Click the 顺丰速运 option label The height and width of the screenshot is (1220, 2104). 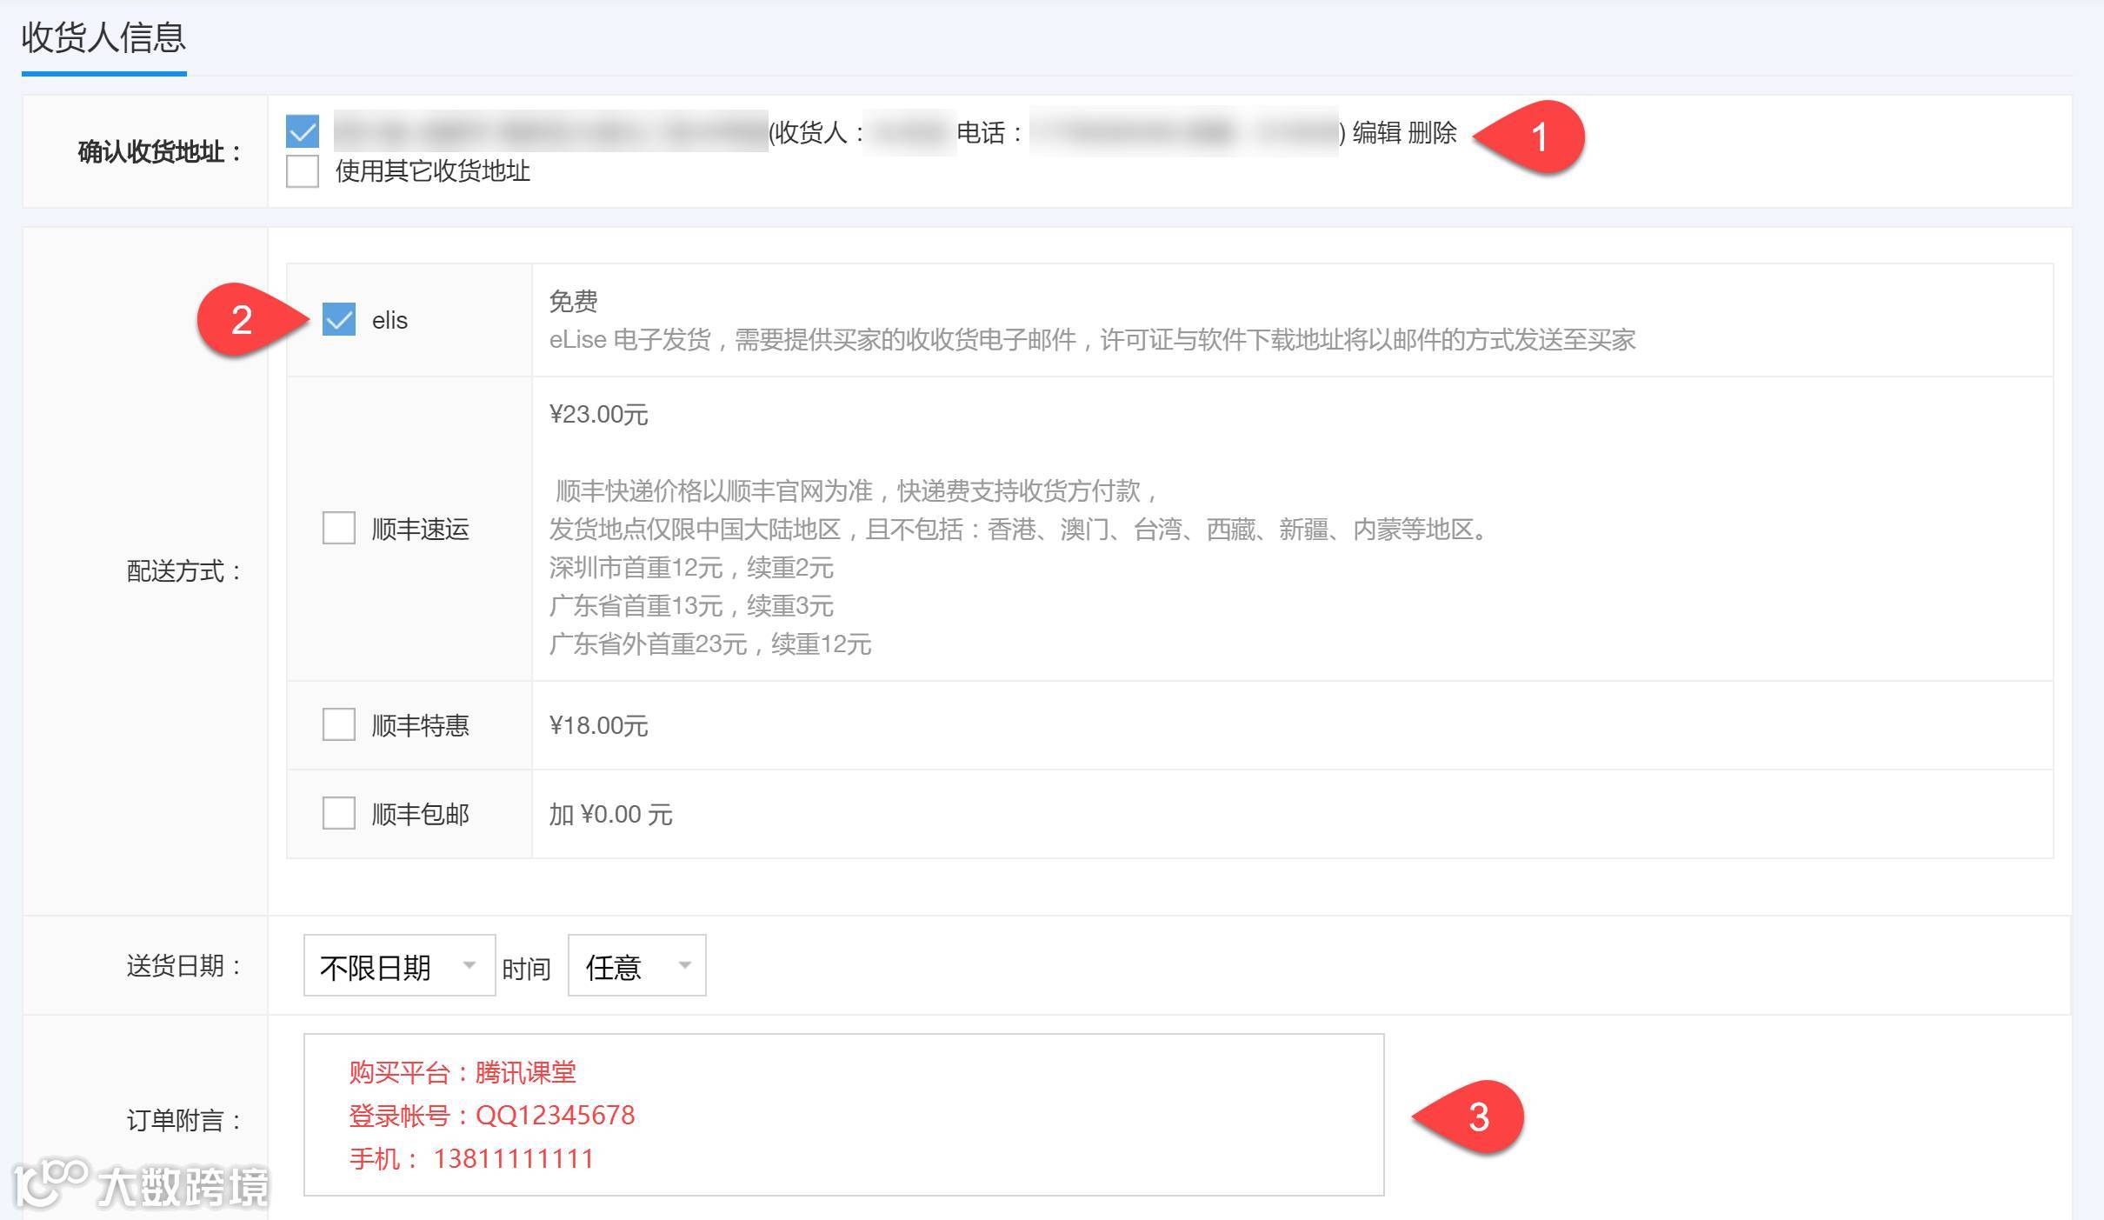pyautogui.click(x=420, y=530)
